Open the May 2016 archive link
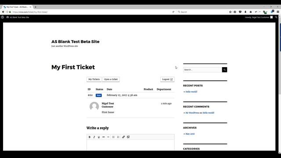Viewport: 281px width, 158px height. pos(190,134)
